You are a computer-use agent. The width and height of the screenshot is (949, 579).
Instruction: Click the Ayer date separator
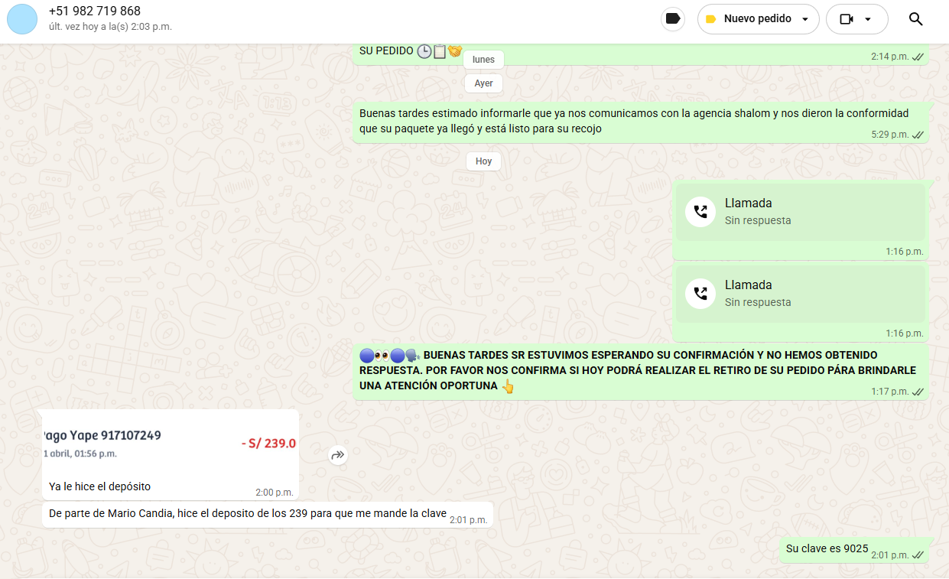(483, 83)
